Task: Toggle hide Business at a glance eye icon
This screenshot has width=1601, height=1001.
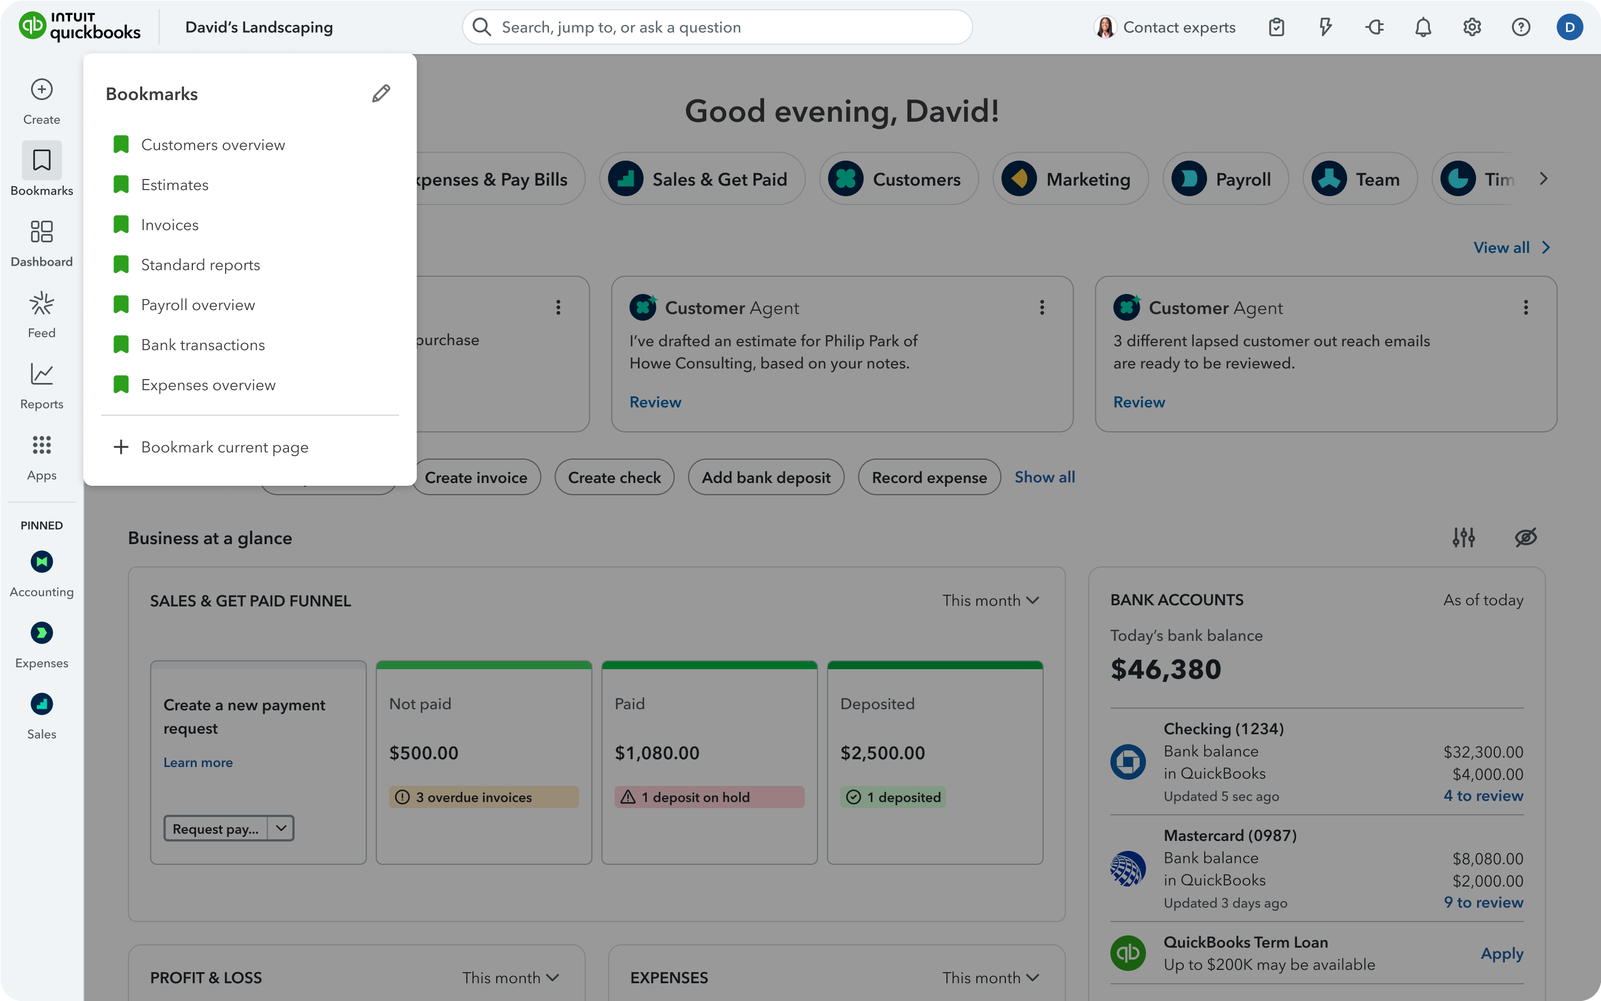Action: (1525, 537)
